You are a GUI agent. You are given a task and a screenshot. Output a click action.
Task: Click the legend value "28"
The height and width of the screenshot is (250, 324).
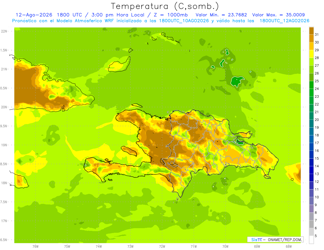317,58
